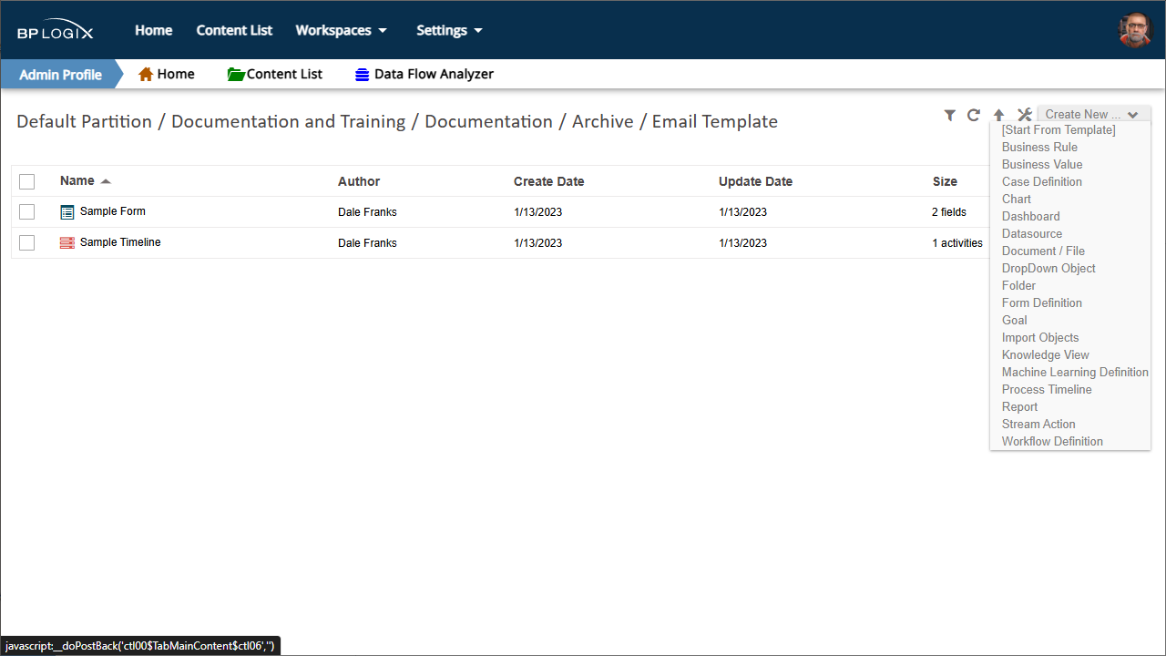This screenshot has height=656, width=1166.
Task: Click the Sample Timeline icon
Action: pos(67,243)
